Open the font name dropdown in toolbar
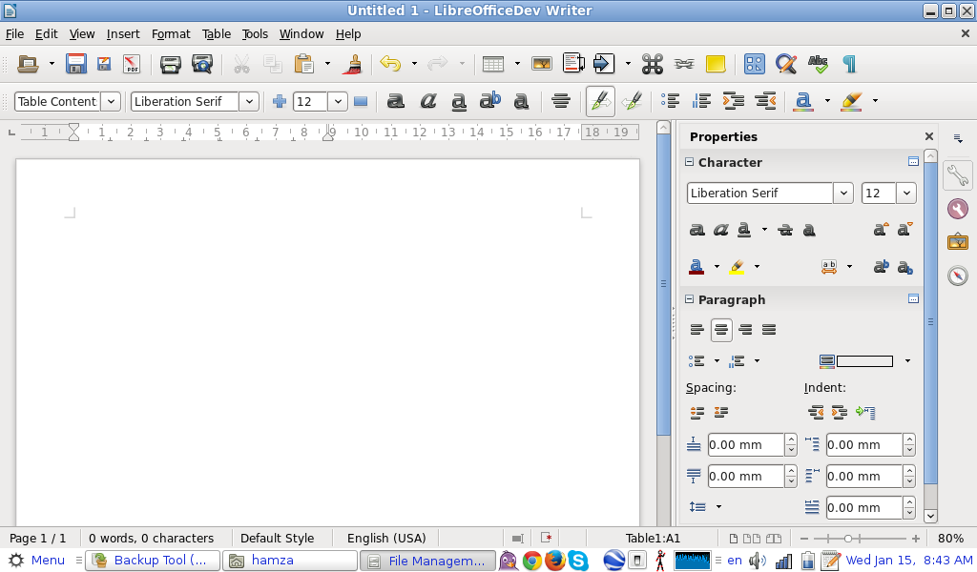977x572 pixels. tap(249, 101)
